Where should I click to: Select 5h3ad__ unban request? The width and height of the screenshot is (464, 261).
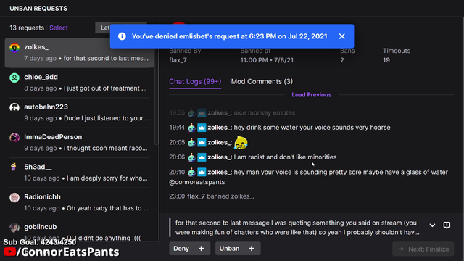pyautogui.click(x=79, y=173)
